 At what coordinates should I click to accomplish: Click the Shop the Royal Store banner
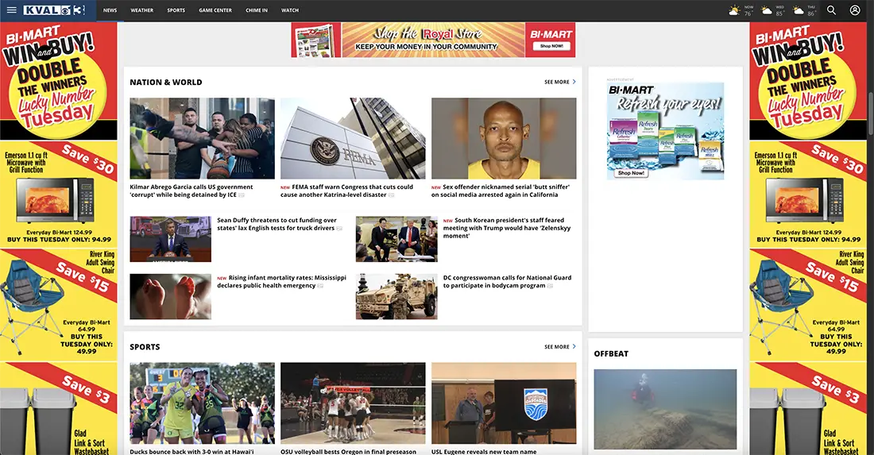[433, 40]
